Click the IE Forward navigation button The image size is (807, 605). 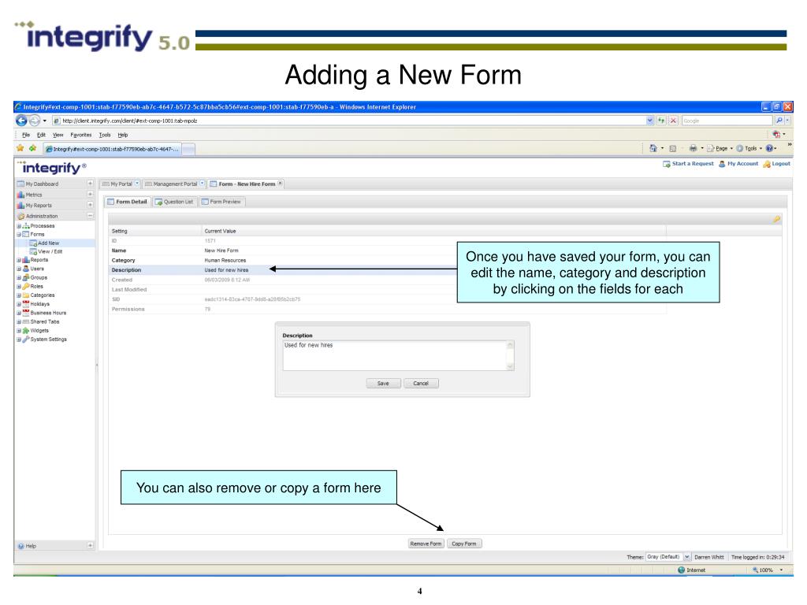click(35, 121)
